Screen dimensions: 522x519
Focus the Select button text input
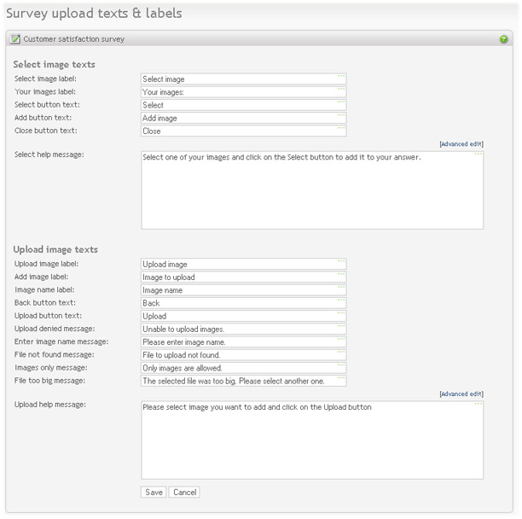244,105
